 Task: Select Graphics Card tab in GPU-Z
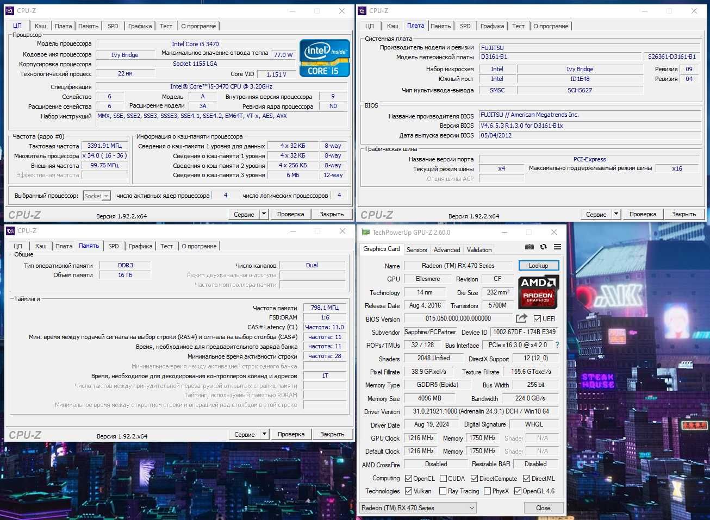pyautogui.click(x=382, y=249)
